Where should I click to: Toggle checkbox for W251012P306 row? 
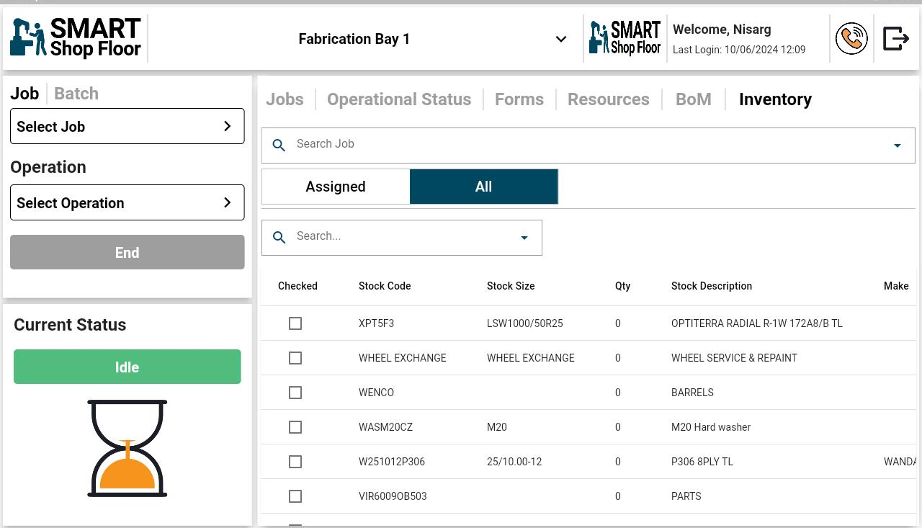coord(295,462)
